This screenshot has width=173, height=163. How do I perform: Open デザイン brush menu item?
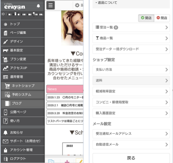click(x=23, y=42)
